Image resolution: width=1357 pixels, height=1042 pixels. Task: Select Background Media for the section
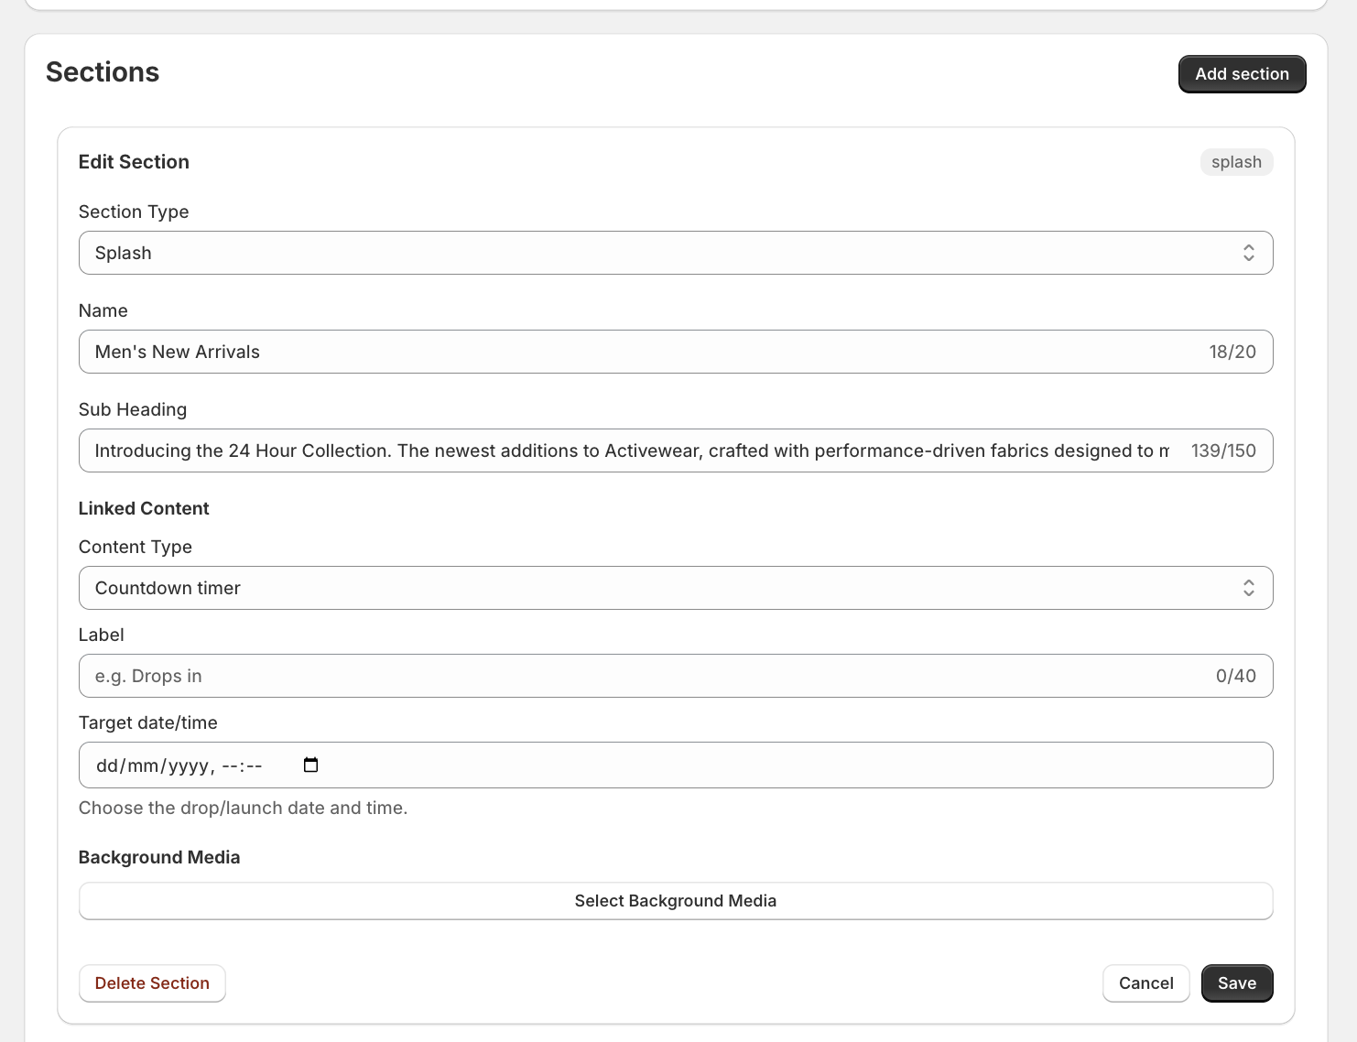[x=676, y=901]
